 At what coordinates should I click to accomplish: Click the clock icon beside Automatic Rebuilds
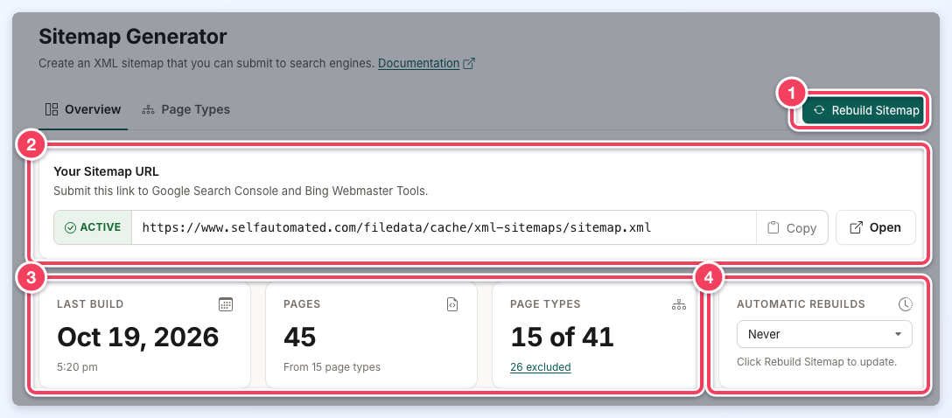click(x=906, y=304)
